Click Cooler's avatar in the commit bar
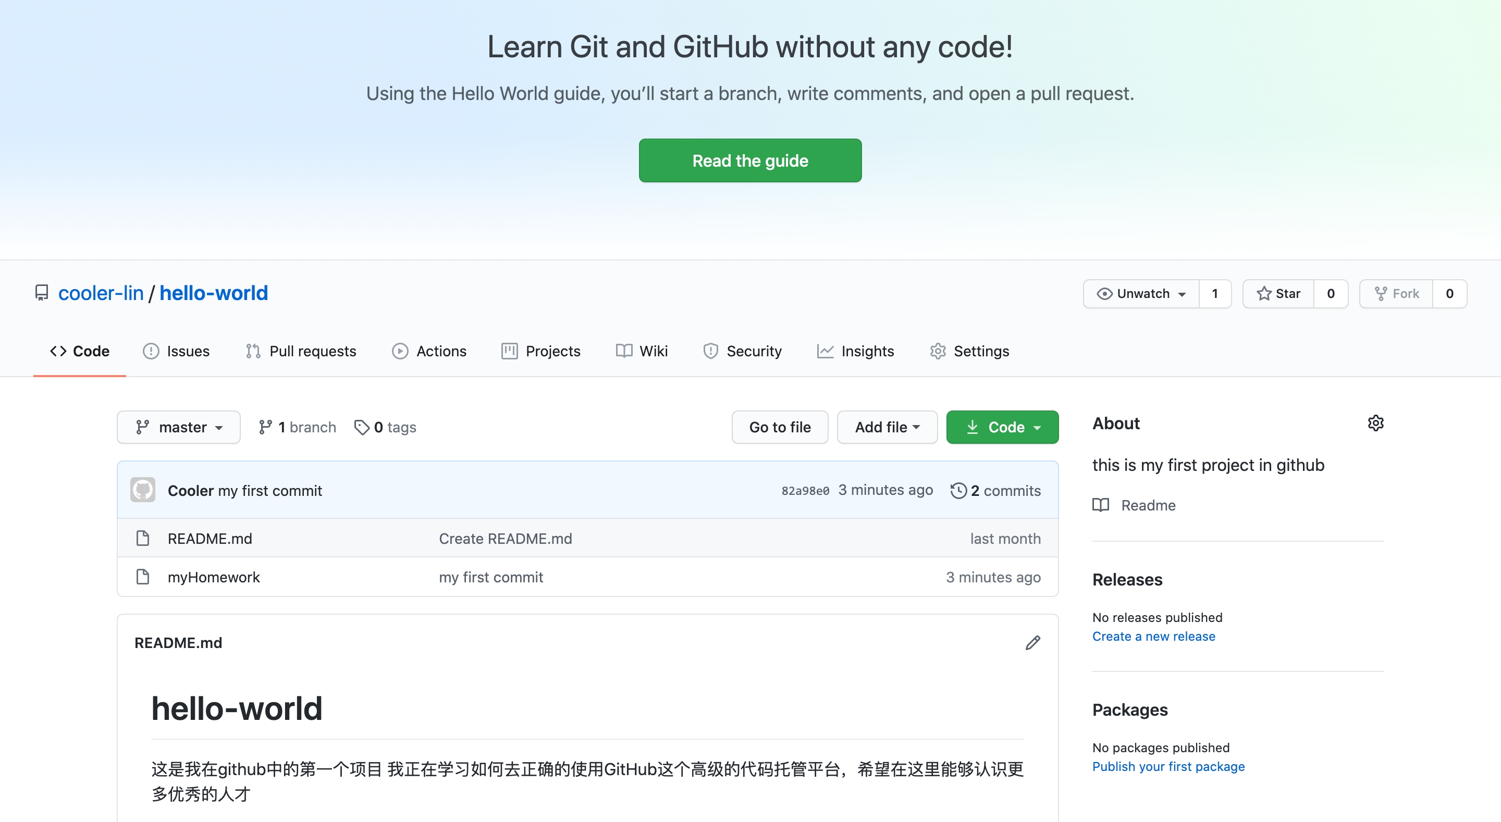 pos(143,490)
